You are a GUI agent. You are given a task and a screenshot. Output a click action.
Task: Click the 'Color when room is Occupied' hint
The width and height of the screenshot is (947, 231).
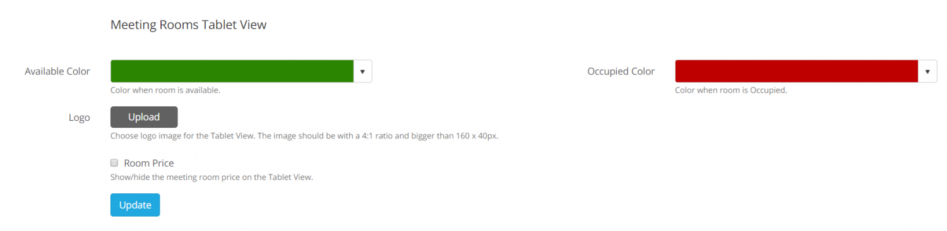click(x=731, y=90)
